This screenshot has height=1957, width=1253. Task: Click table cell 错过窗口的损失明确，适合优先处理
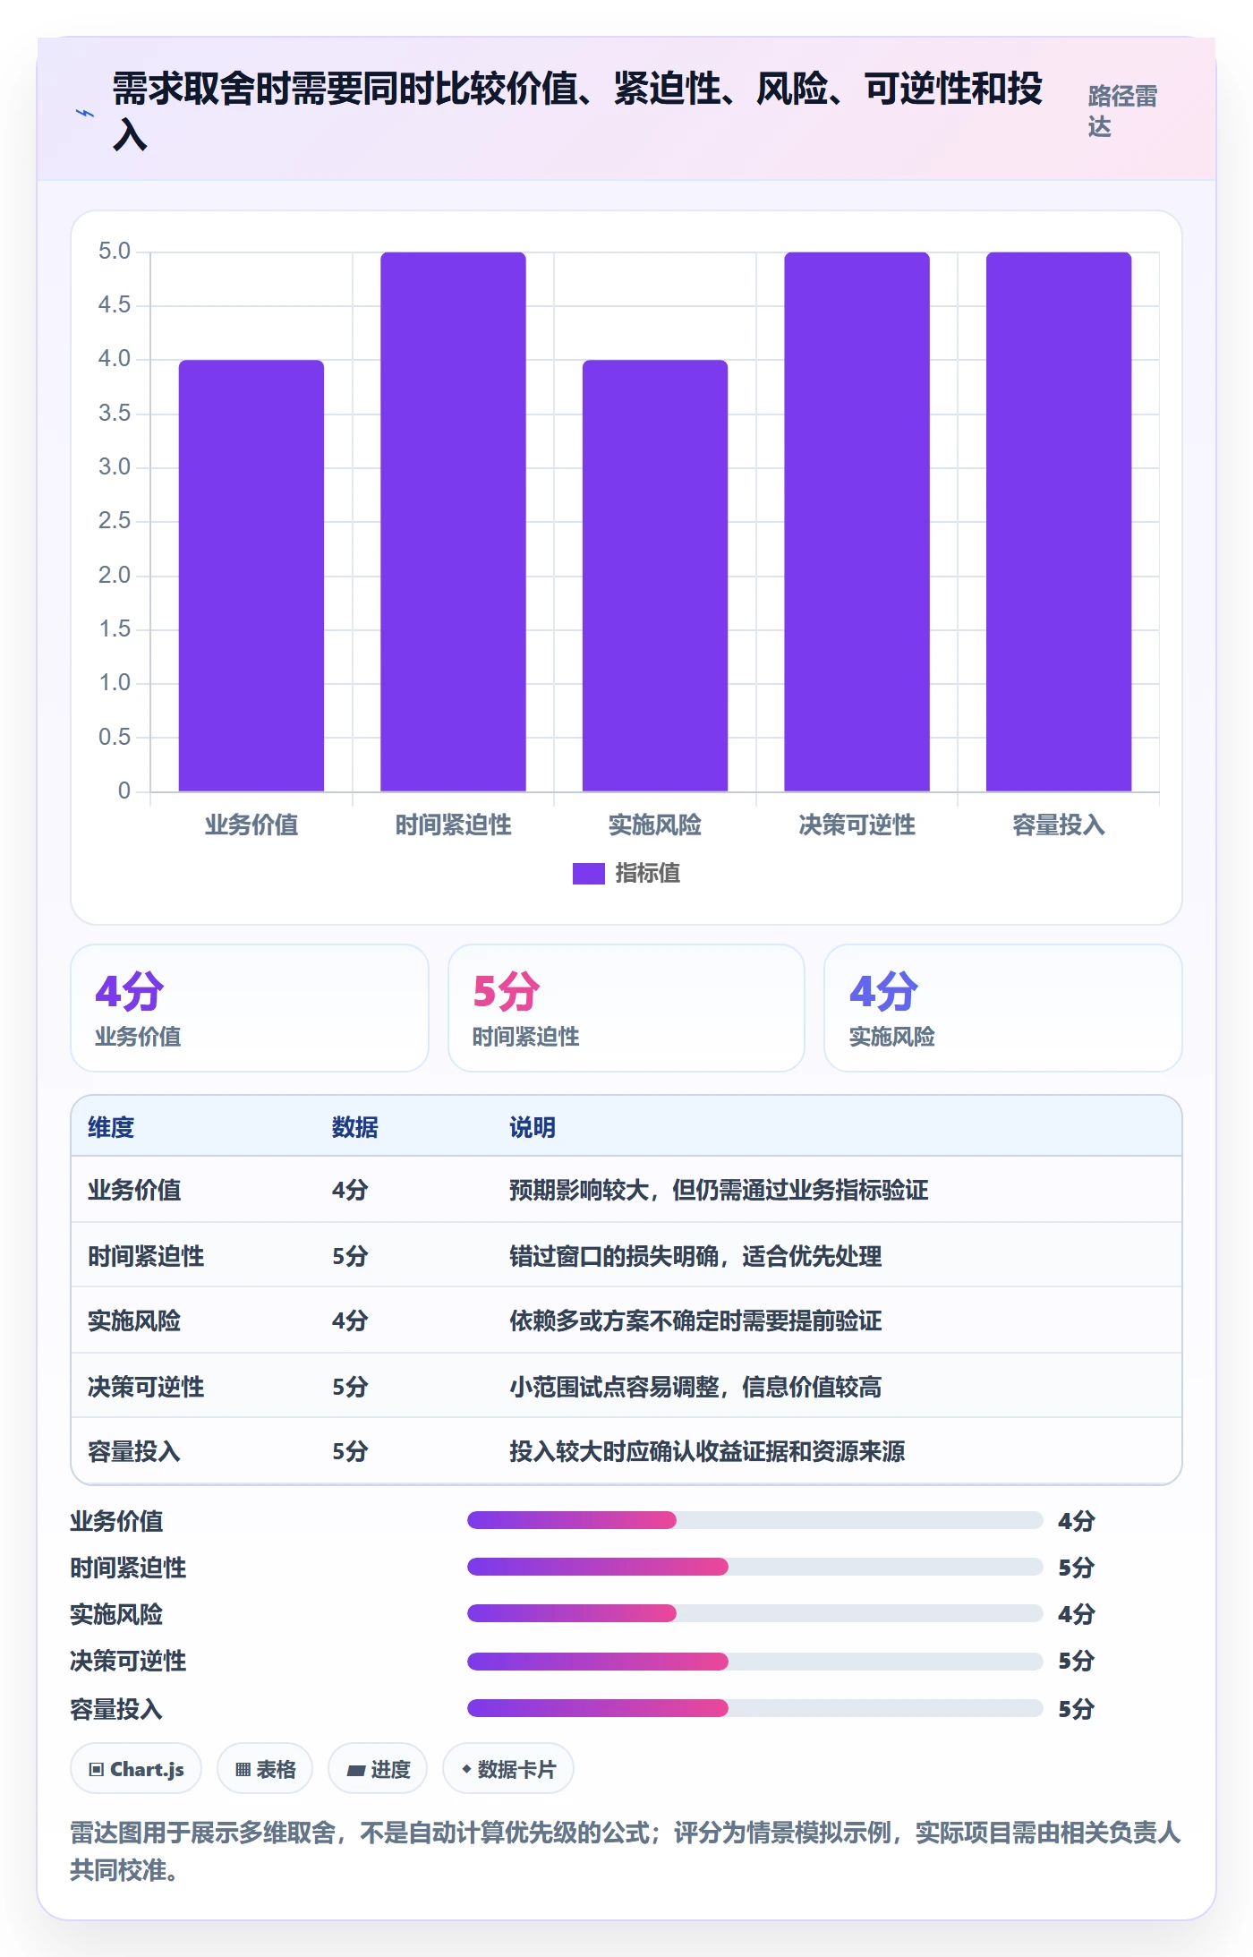point(695,1256)
